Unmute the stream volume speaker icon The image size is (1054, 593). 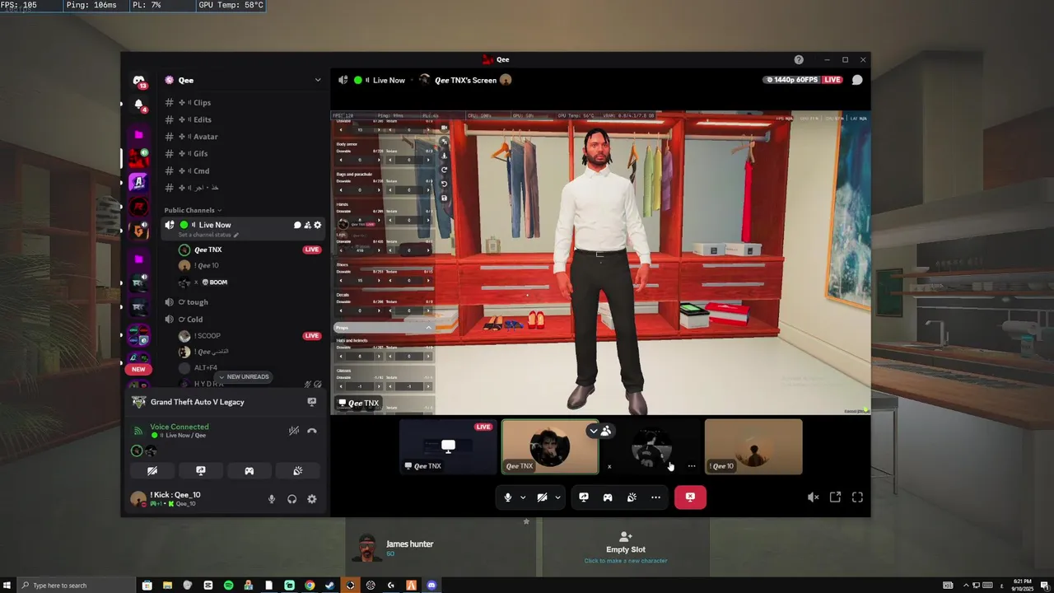pos(813,497)
